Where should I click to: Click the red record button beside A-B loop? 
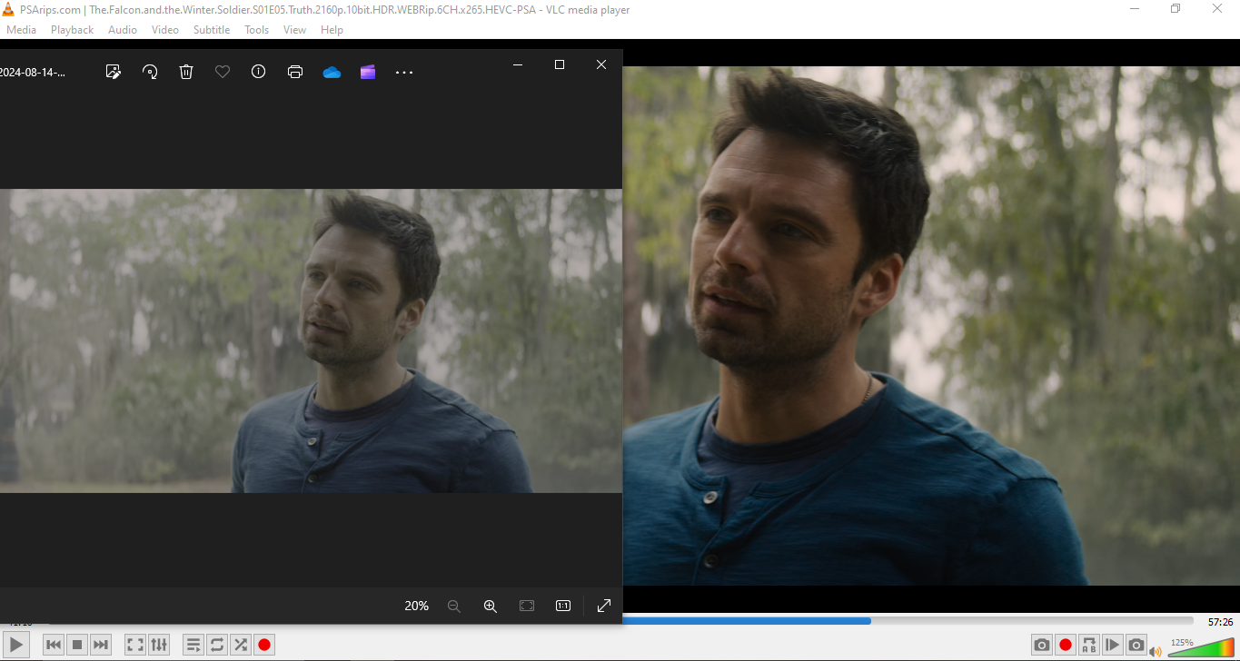point(1066,645)
